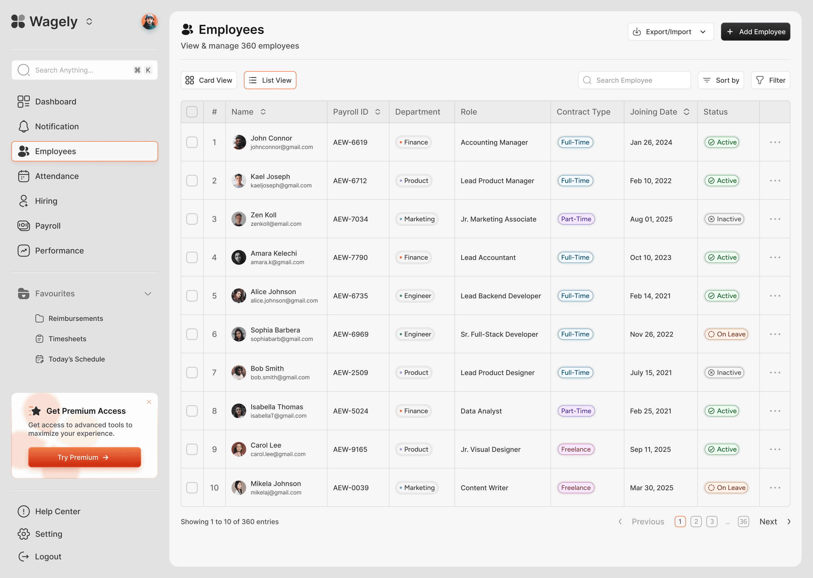Click the three-dot menu for John Connor
The height and width of the screenshot is (578, 813).
[775, 142]
